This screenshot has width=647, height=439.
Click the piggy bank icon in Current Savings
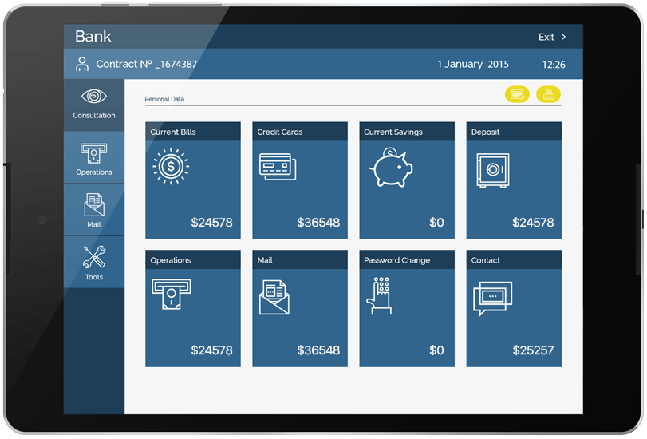pyautogui.click(x=390, y=168)
